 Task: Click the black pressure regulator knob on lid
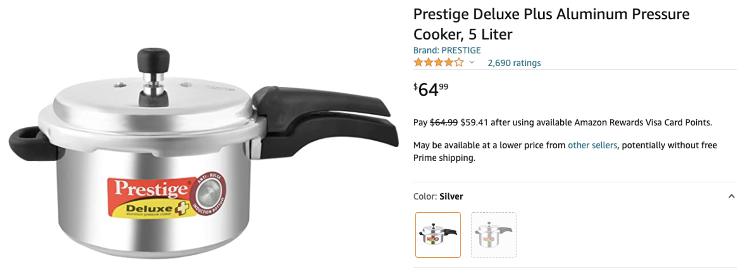pyautogui.click(x=153, y=60)
